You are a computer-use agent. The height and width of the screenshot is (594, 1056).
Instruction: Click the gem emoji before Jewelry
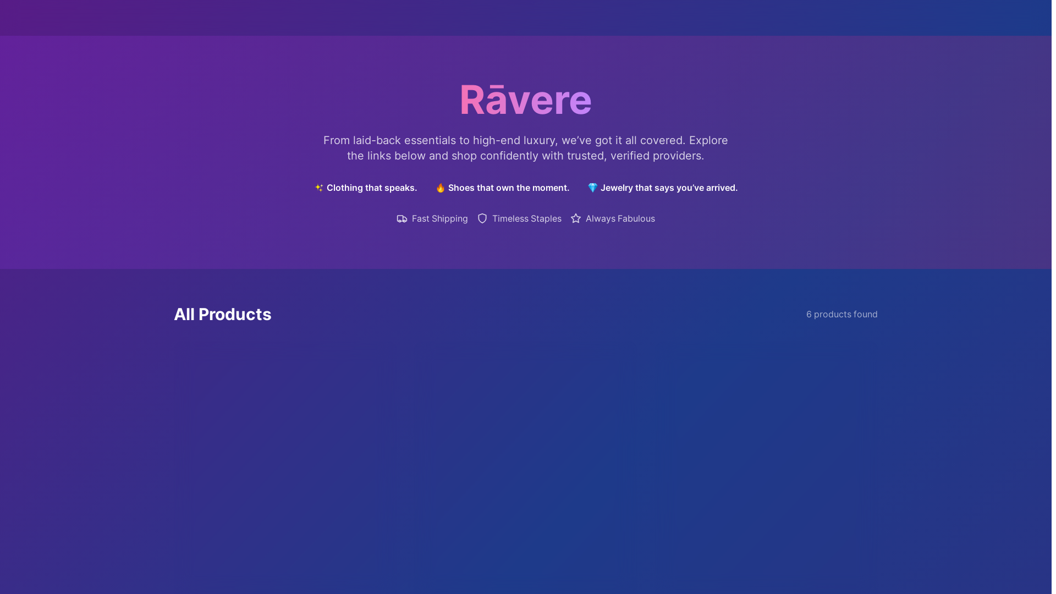tap(592, 188)
